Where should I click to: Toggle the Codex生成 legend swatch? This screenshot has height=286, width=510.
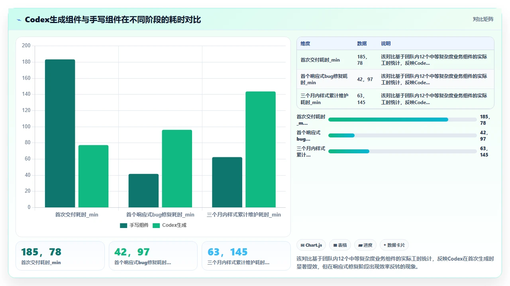coord(156,225)
